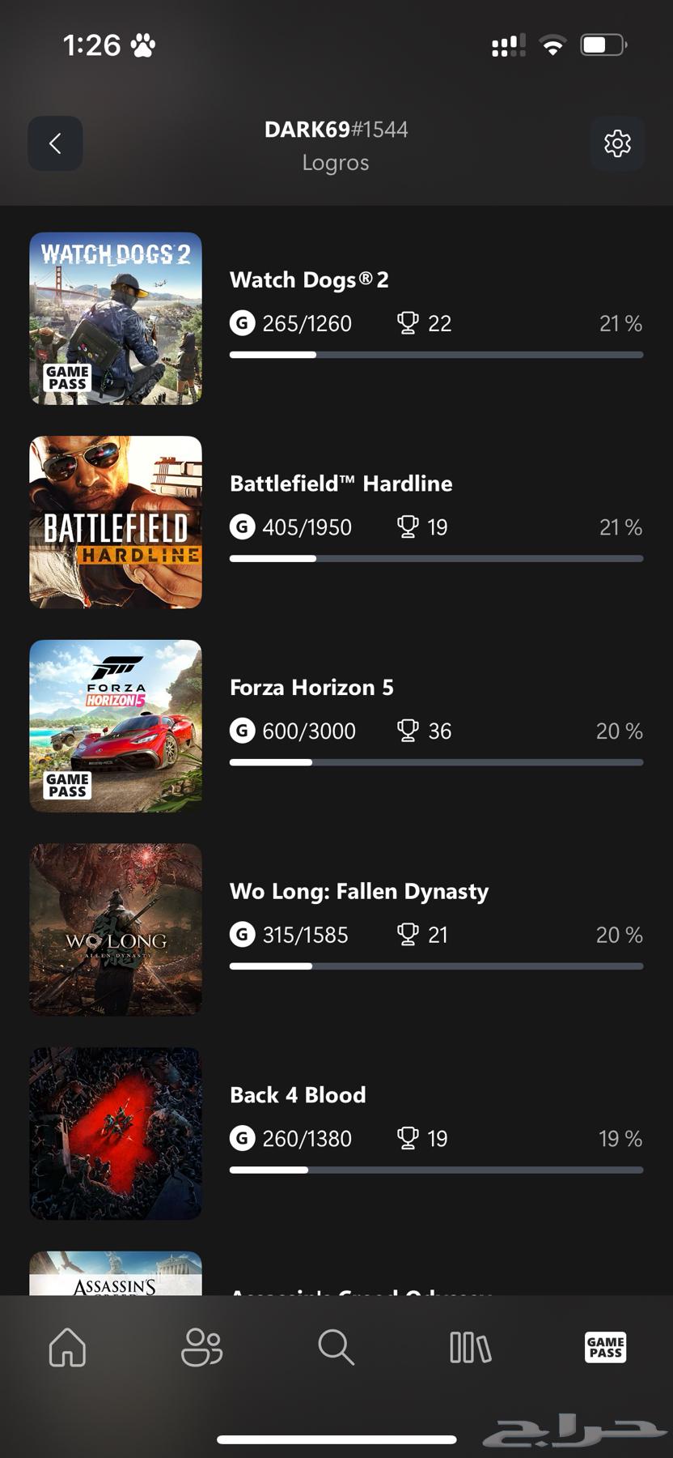Tap the Gamerscore icon for Watch Dogs 2
673x1458 pixels.
point(242,323)
